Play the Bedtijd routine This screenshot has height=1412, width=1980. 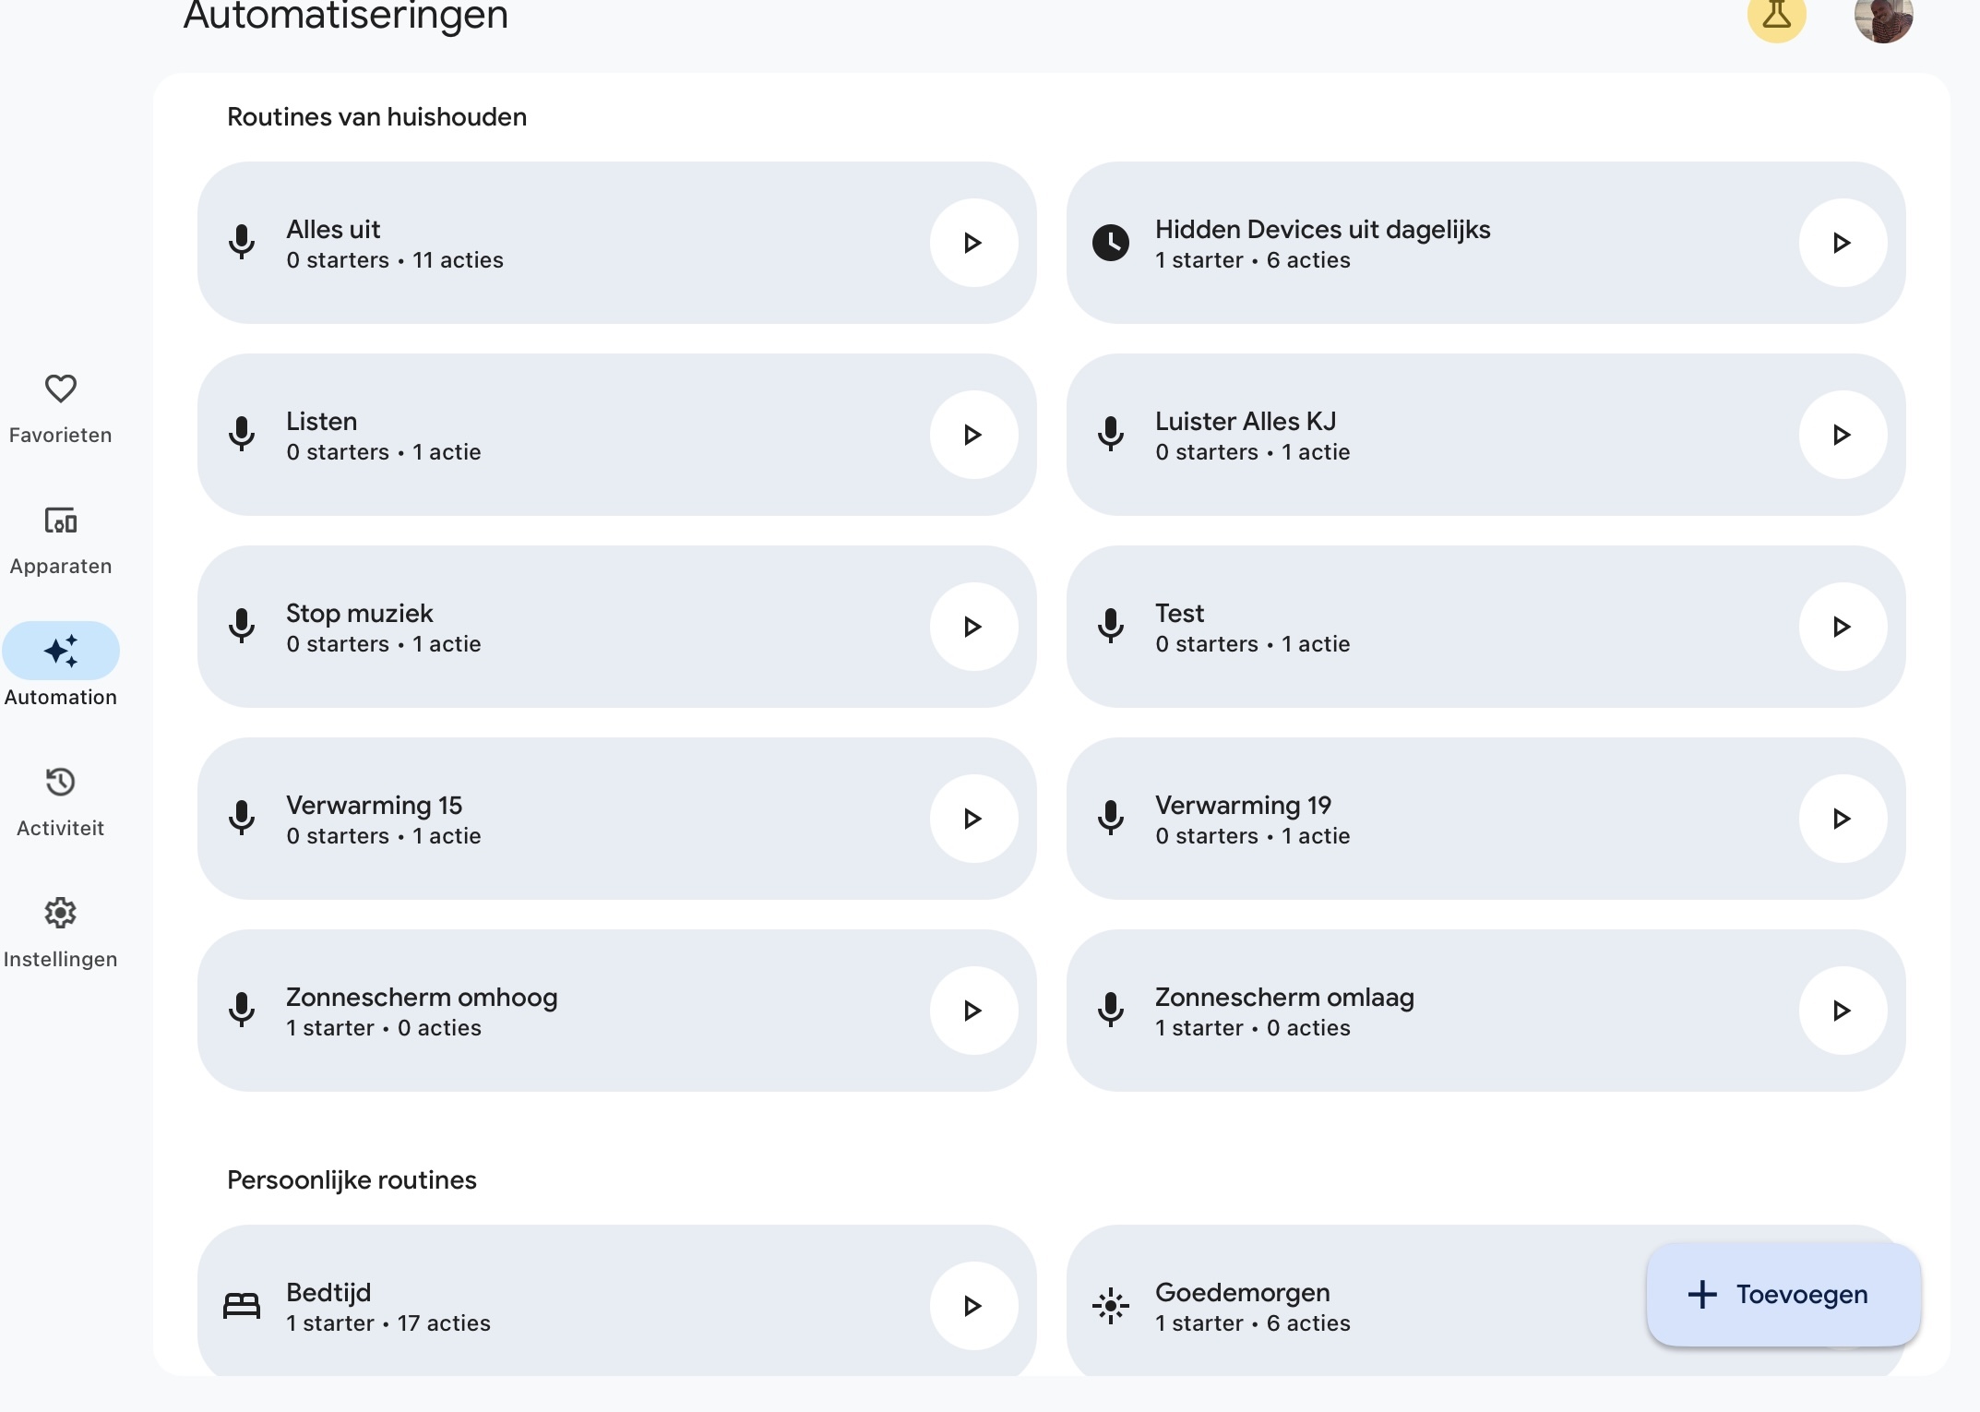[x=973, y=1306]
